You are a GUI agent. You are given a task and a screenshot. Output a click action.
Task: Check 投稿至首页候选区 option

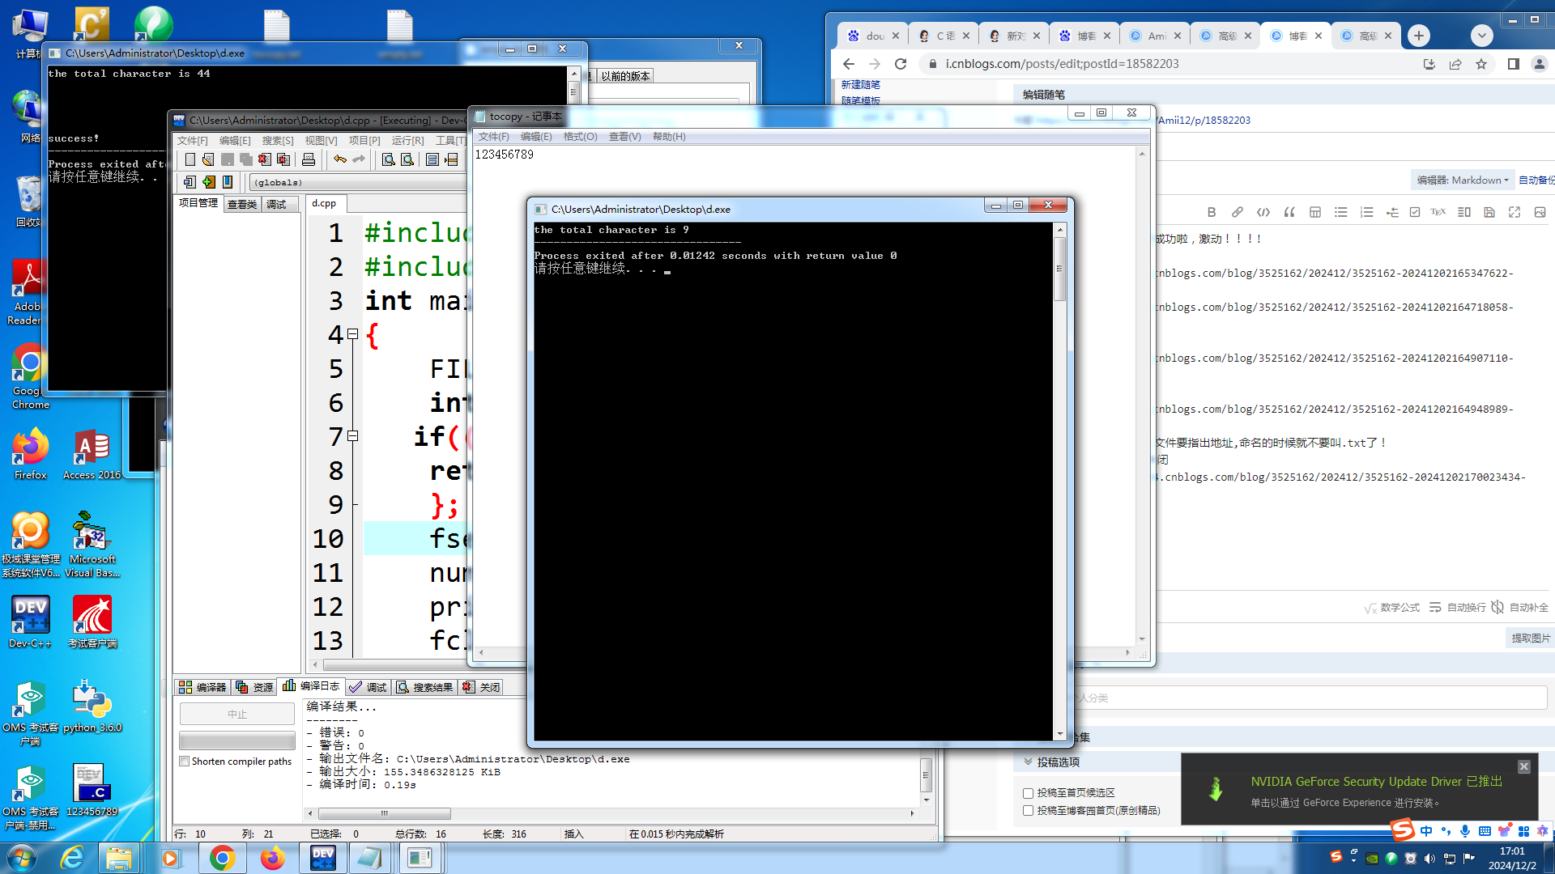[x=1028, y=793]
